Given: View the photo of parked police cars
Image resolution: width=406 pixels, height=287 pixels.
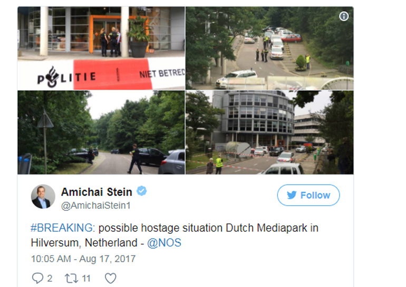Looking at the screenshot, I should pos(269,48).
